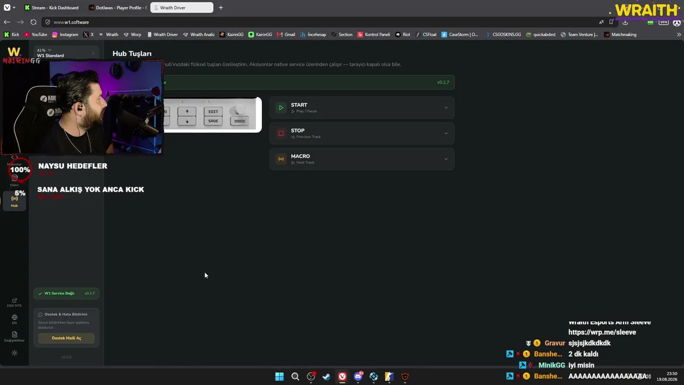
Task: Click the EDIT key on the hub image
Action: tap(213, 112)
